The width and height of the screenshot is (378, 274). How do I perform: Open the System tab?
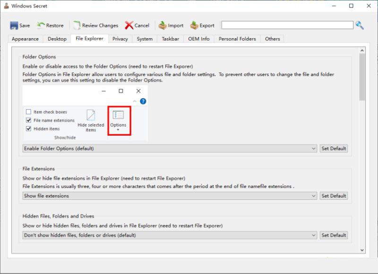pos(145,39)
